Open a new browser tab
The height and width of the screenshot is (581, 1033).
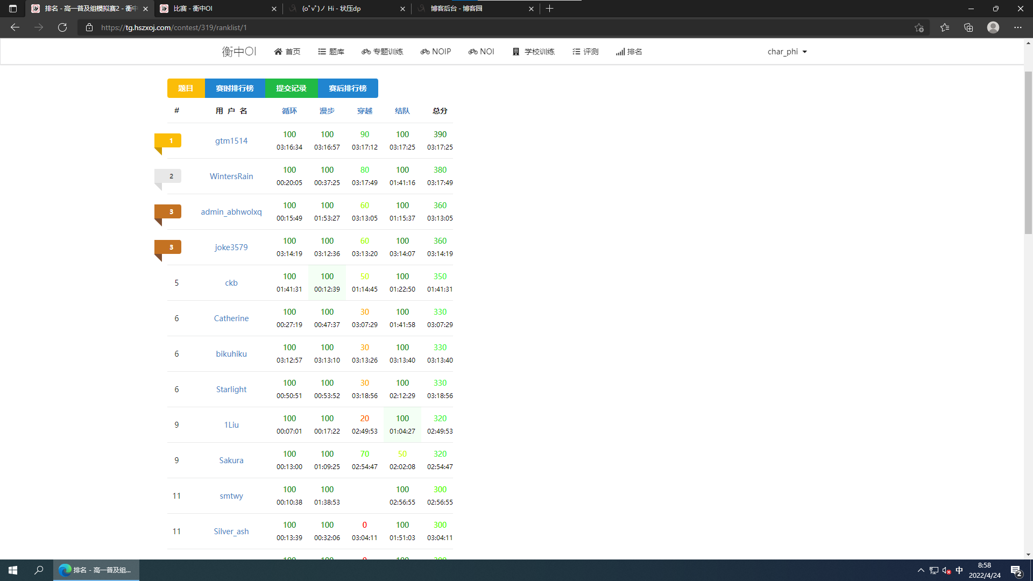click(x=549, y=9)
